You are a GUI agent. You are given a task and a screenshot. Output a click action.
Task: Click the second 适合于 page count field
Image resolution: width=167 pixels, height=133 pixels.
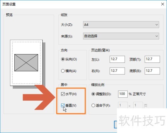coord(138,105)
